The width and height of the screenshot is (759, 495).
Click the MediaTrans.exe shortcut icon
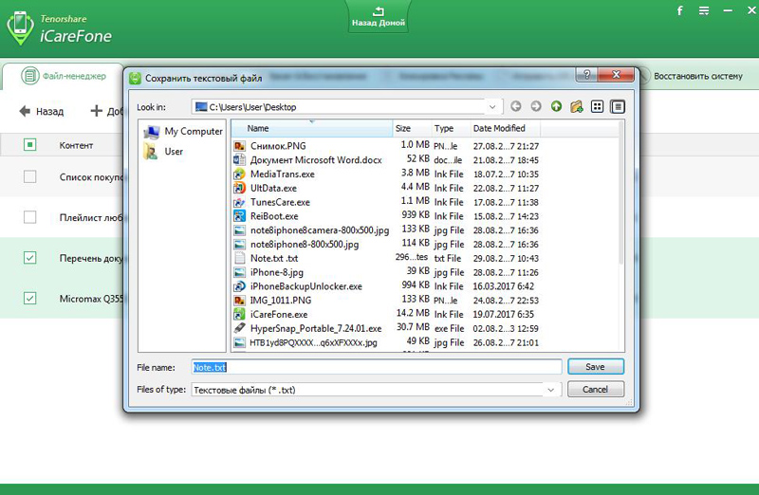(240, 174)
